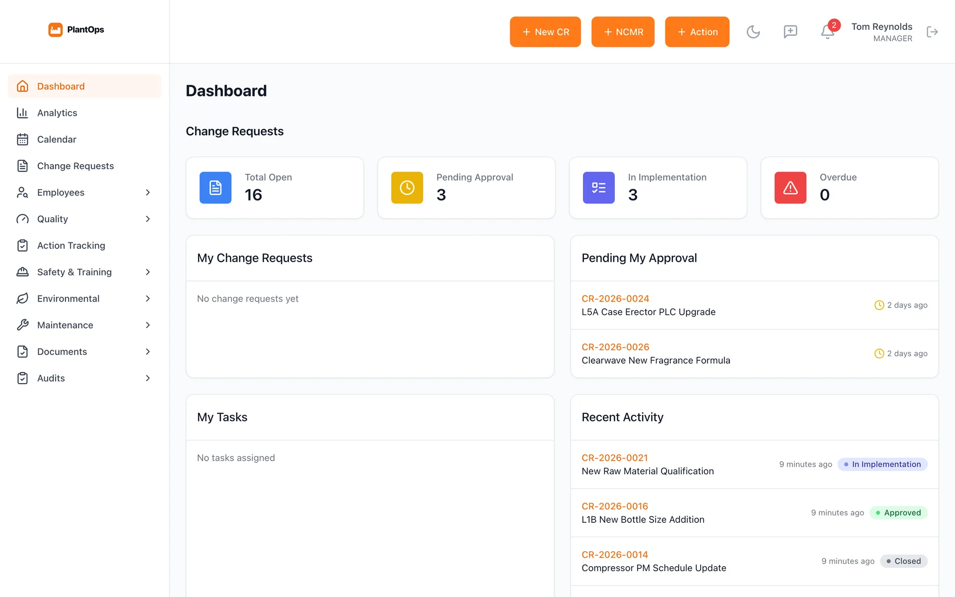Screen dimensions: 955x597
Task: Open CR-2026-0026 Clearwave Fragrance link
Action: click(615, 347)
